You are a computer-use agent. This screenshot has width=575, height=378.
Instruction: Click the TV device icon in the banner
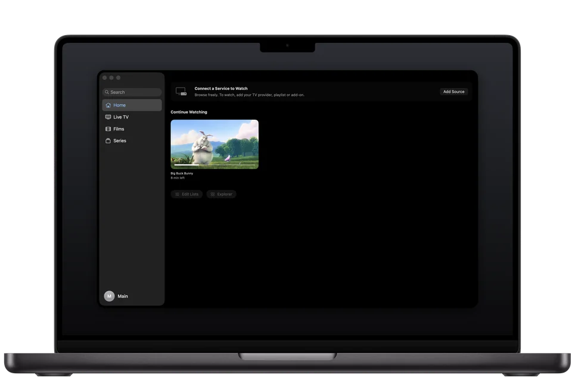(x=181, y=91)
